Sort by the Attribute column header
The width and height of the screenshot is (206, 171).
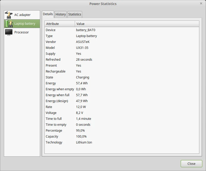[60, 24]
